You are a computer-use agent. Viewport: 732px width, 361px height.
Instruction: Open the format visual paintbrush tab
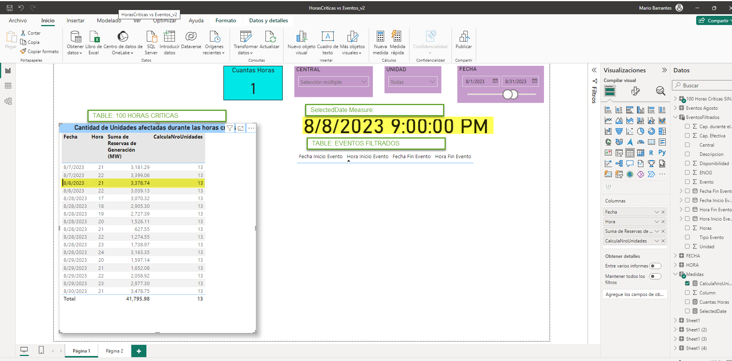[x=636, y=91]
